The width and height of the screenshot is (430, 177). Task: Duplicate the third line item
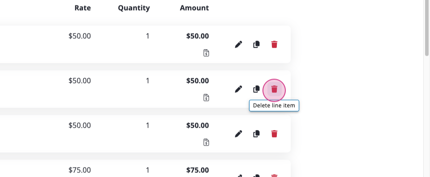256,134
